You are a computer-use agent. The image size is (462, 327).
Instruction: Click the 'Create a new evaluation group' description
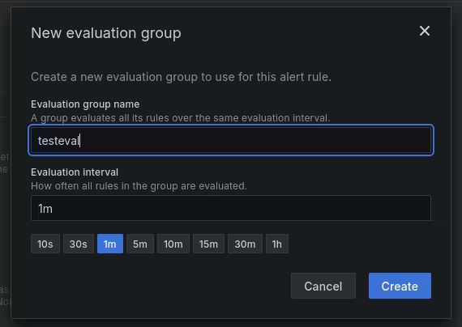[181, 77]
